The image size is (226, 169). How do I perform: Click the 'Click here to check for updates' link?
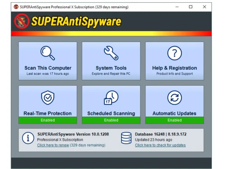click(160, 145)
